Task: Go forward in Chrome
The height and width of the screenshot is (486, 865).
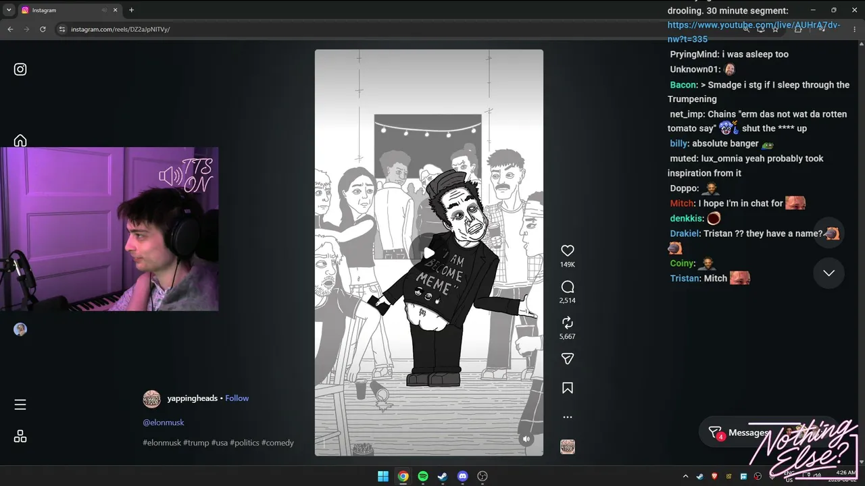Action: (26, 29)
